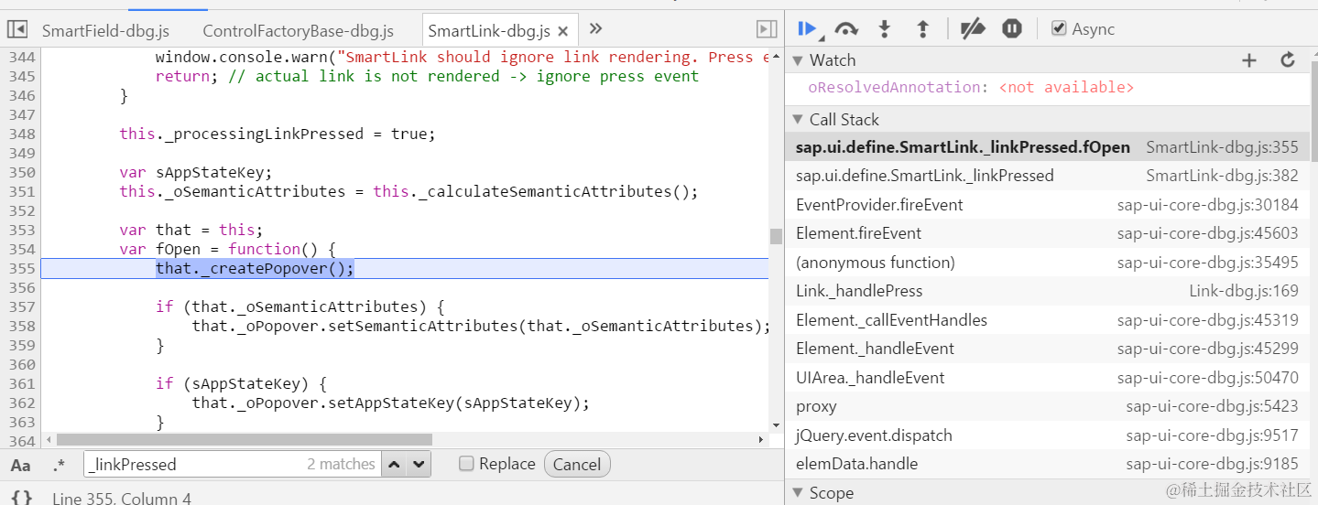Close the SmartLink-dbg.js tab
Viewport: 1318px width, 505px height.
coord(564,32)
